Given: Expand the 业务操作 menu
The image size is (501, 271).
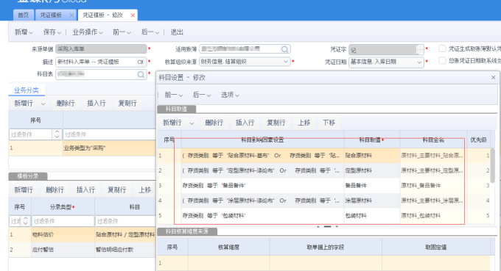Looking at the screenshot, I should coord(88,32).
